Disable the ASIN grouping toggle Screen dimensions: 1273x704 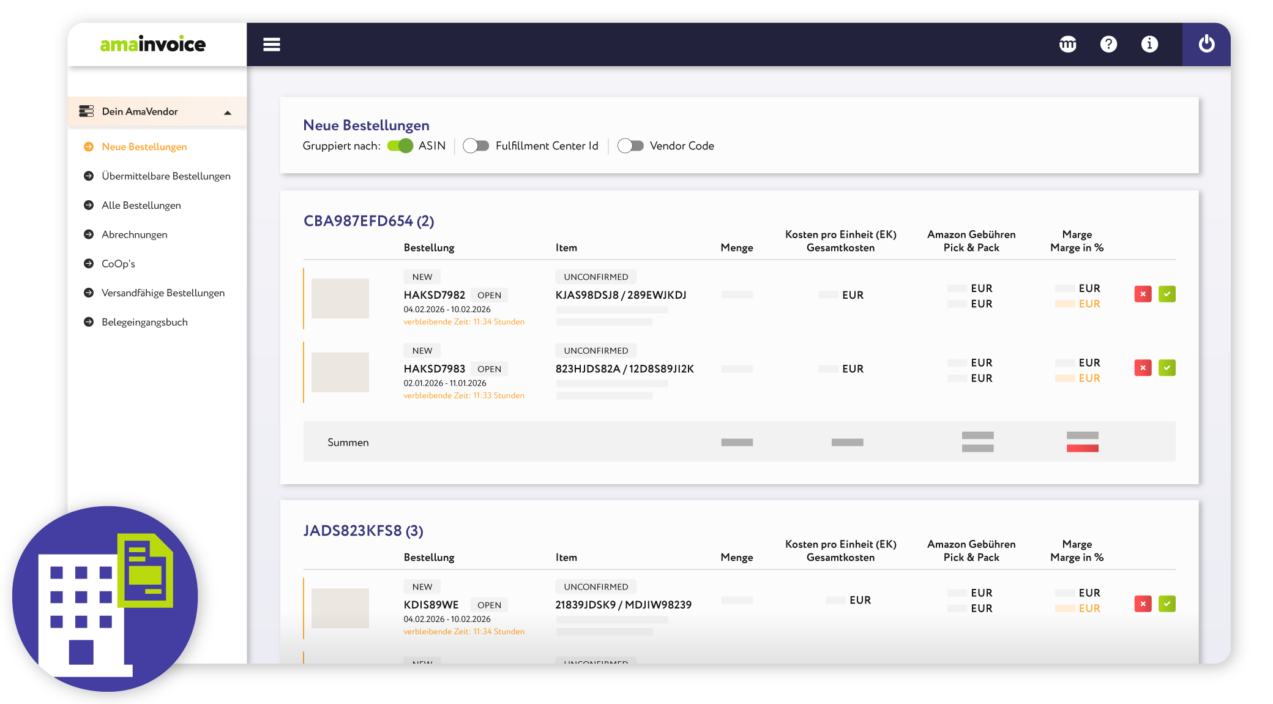(x=400, y=146)
